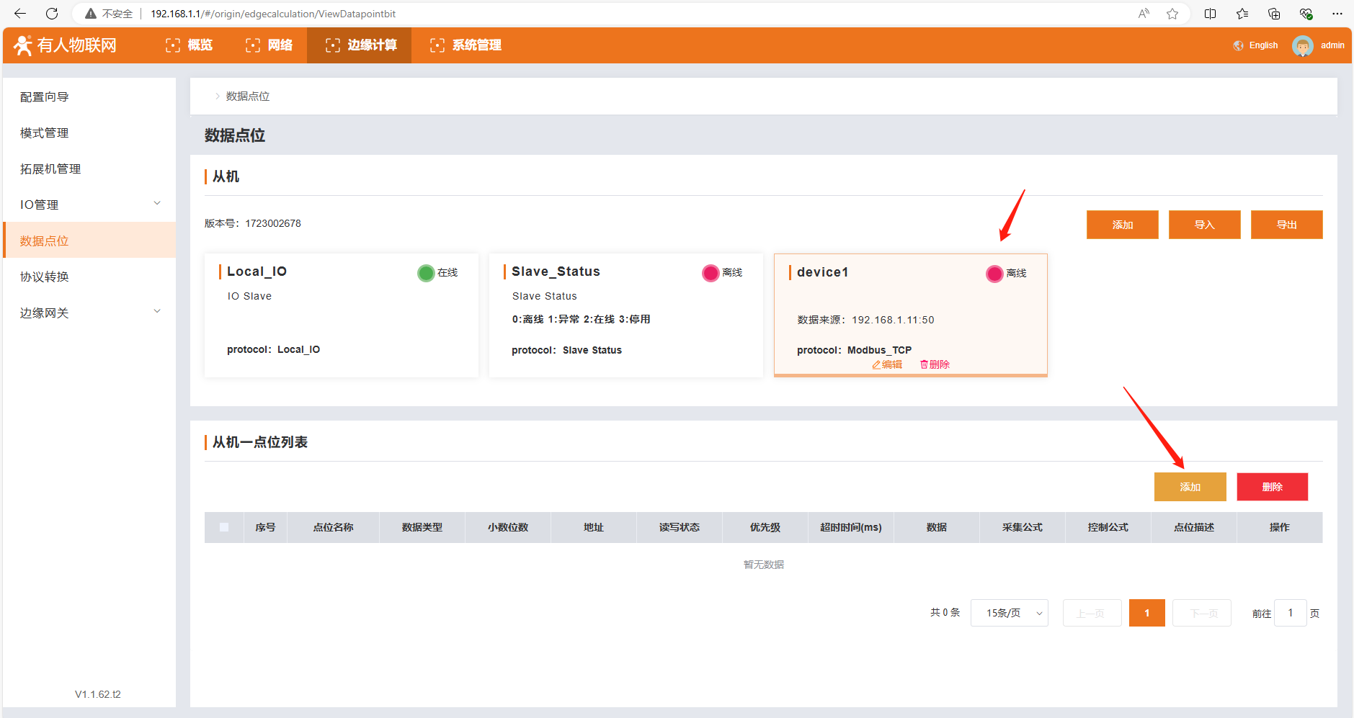The width and height of the screenshot is (1354, 718).
Task: Go back using browser back arrow
Action: tap(20, 14)
